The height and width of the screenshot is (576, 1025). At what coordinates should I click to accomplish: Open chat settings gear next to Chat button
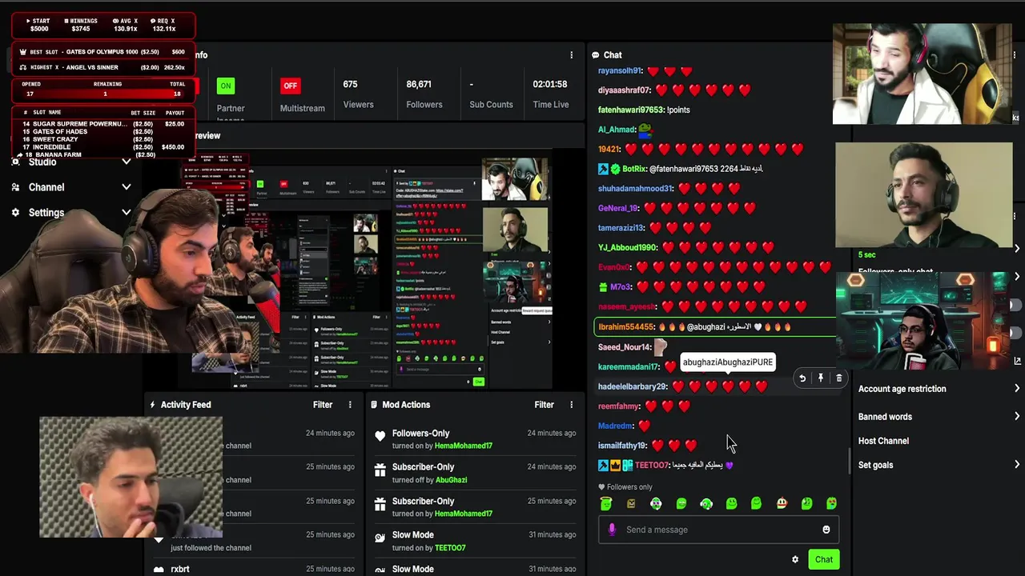tap(795, 560)
